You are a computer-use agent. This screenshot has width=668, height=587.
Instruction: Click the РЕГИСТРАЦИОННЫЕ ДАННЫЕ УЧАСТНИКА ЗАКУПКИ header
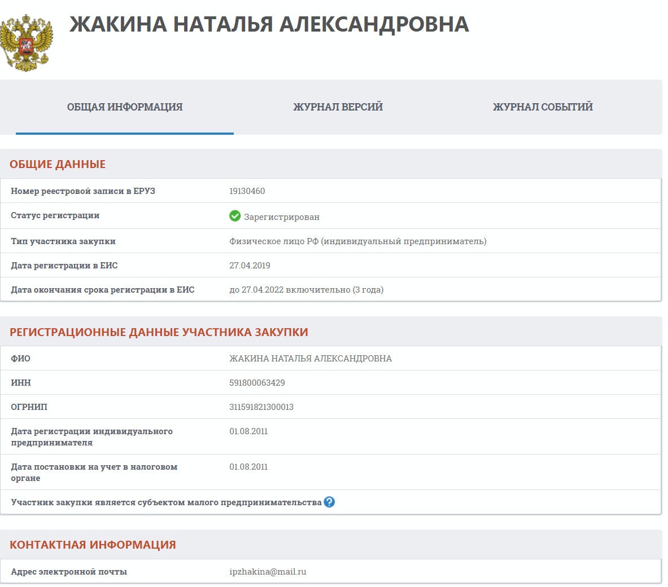(x=159, y=332)
